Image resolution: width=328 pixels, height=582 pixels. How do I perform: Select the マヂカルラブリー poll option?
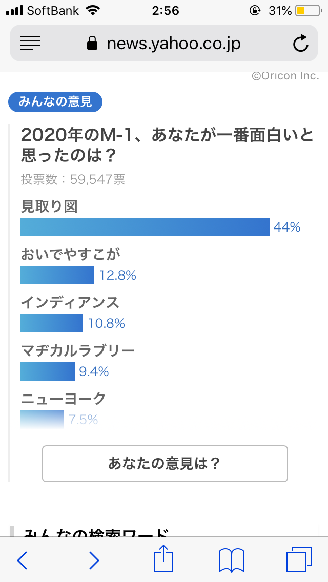[x=78, y=351]
